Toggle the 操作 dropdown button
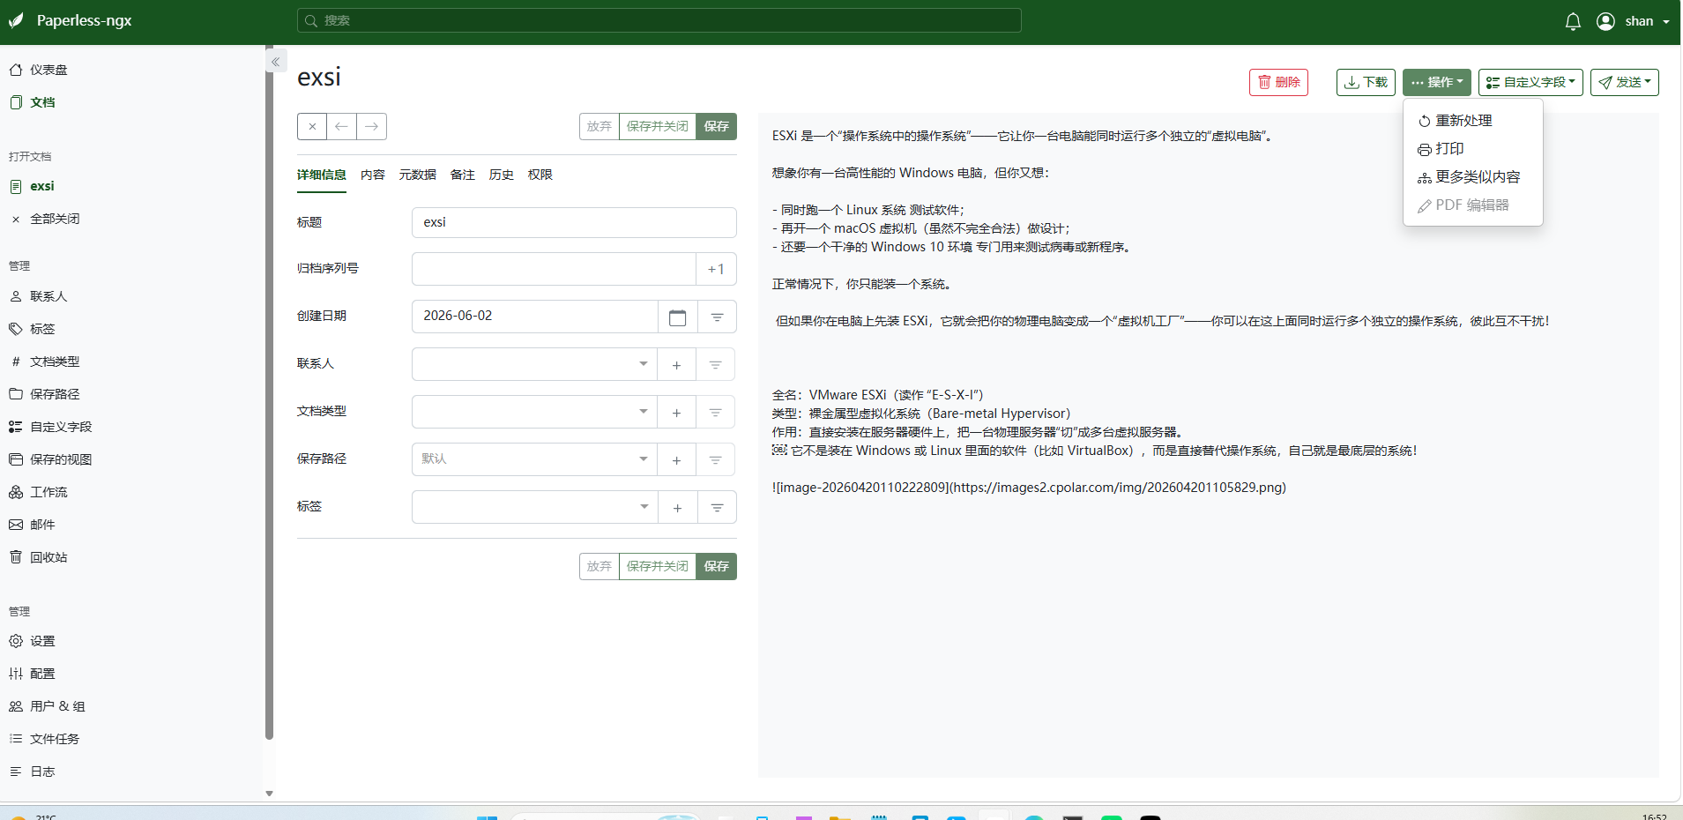Image resolution: width=1683 pixels, height=820 pixels. pyautogui.click(x=1437, y=82)
